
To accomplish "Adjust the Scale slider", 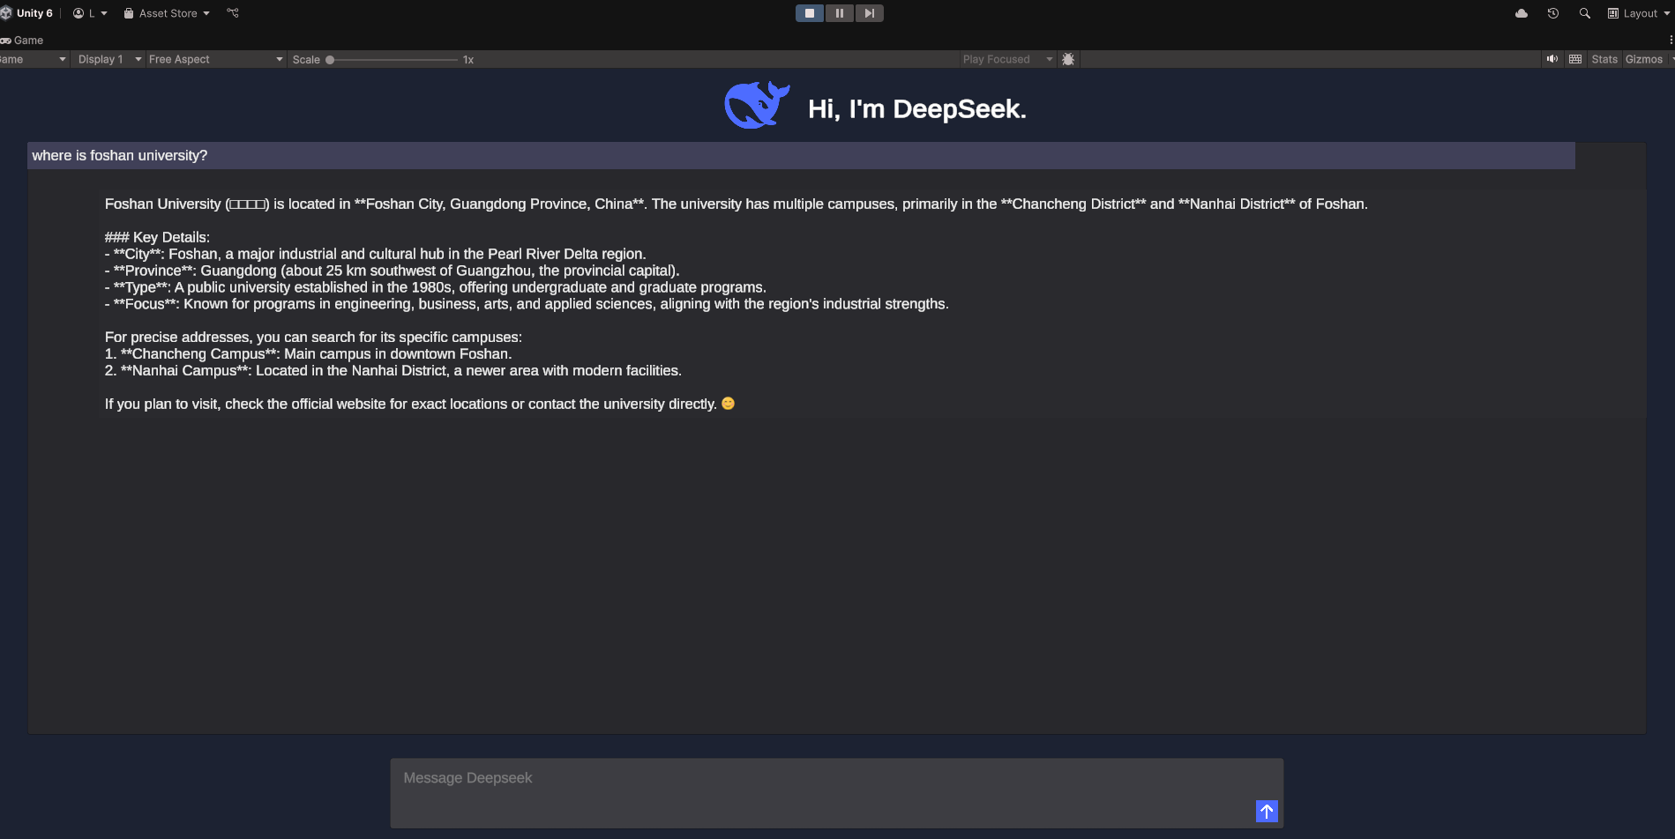I will tap(393, 60).
